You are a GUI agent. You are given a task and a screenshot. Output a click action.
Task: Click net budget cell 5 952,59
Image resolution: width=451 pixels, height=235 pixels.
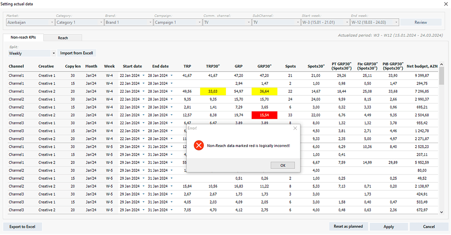[421, 162]
